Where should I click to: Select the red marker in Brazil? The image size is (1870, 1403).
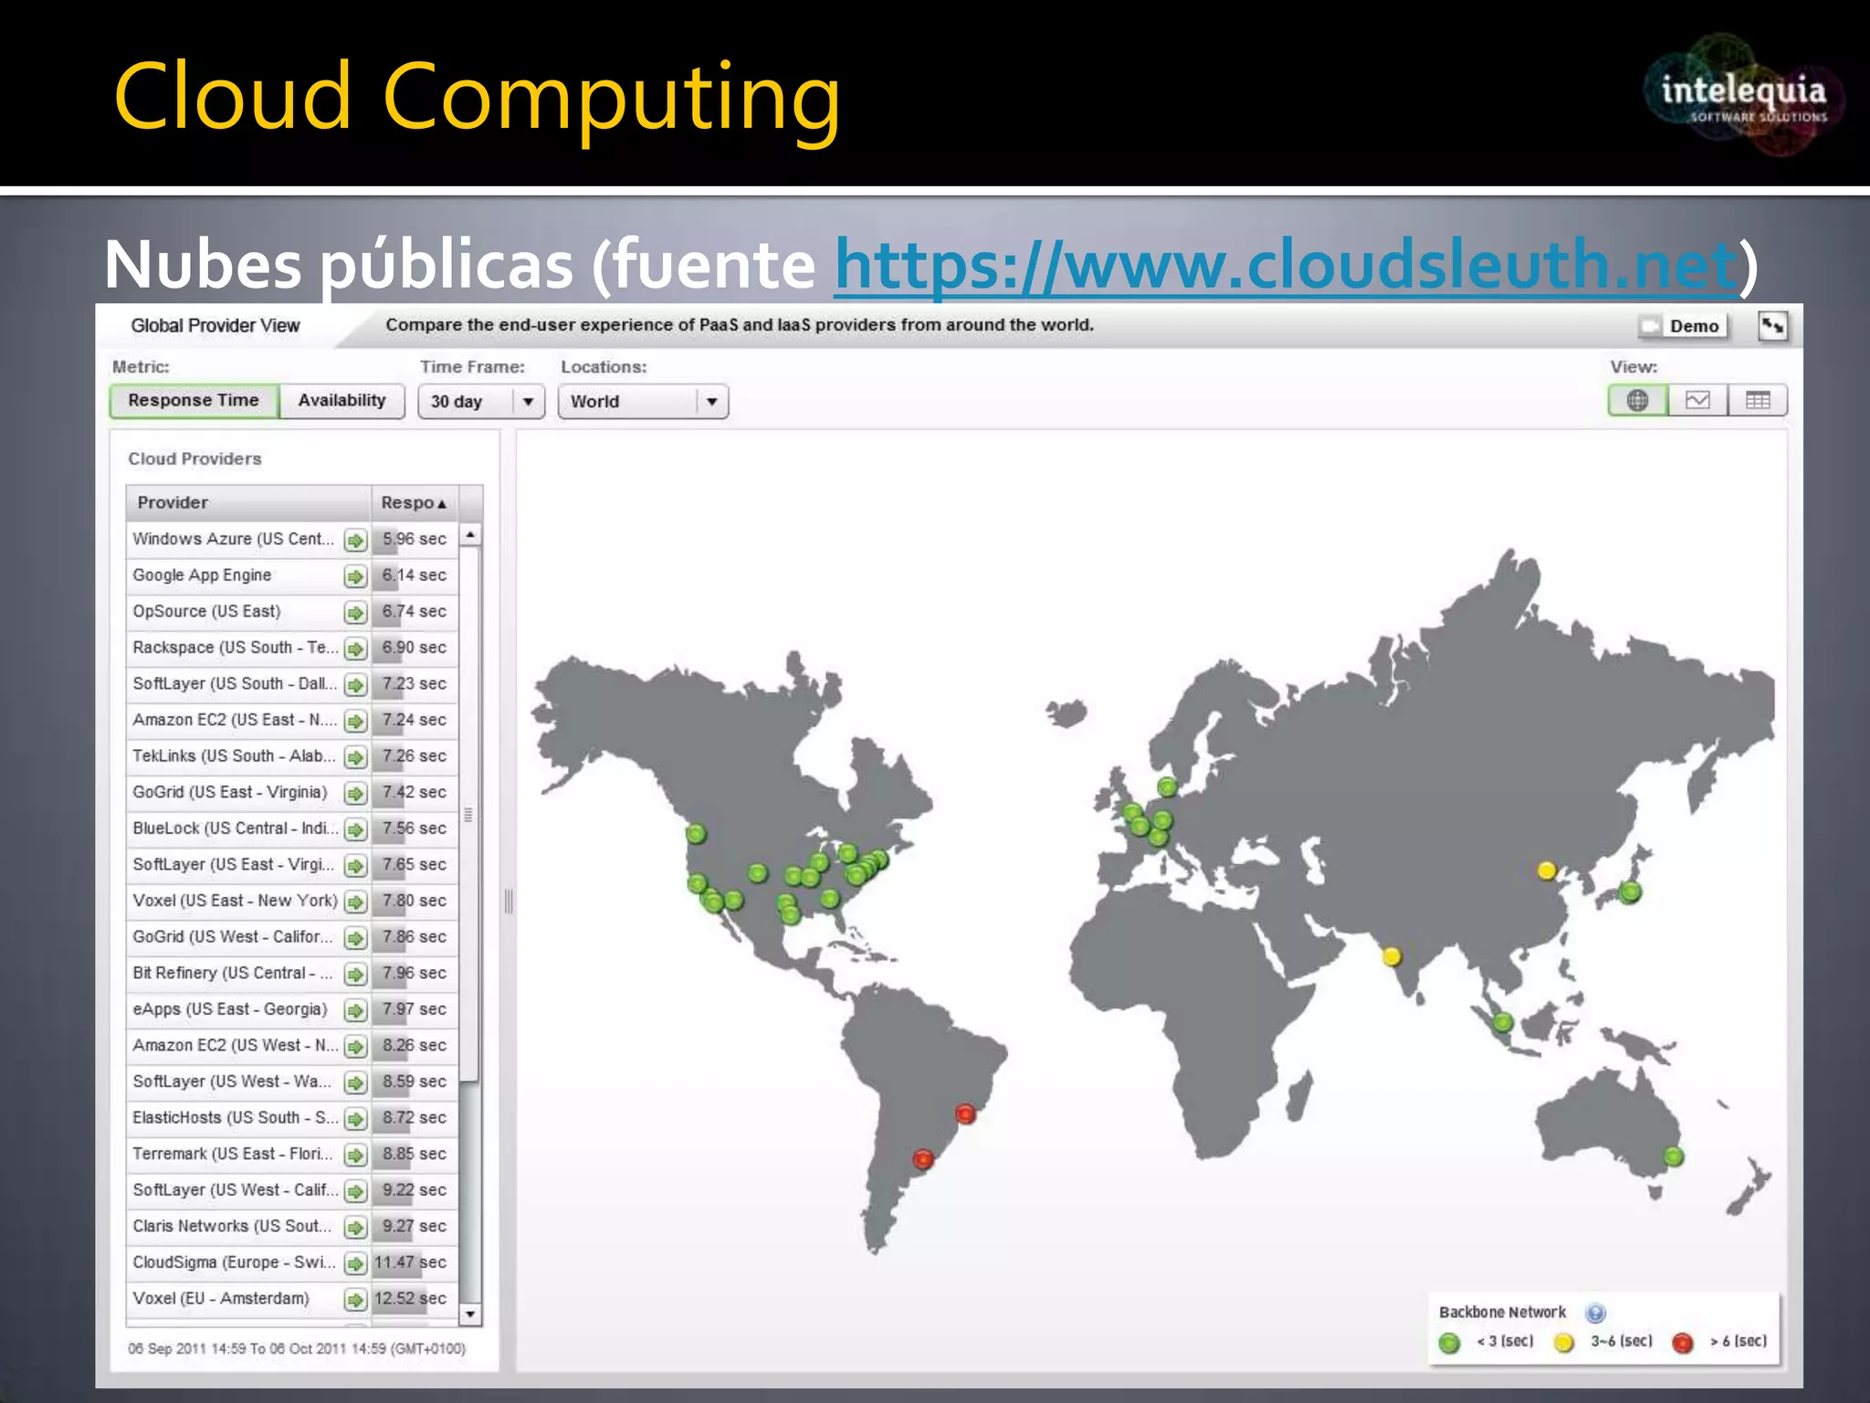(x=966, y=1113)
